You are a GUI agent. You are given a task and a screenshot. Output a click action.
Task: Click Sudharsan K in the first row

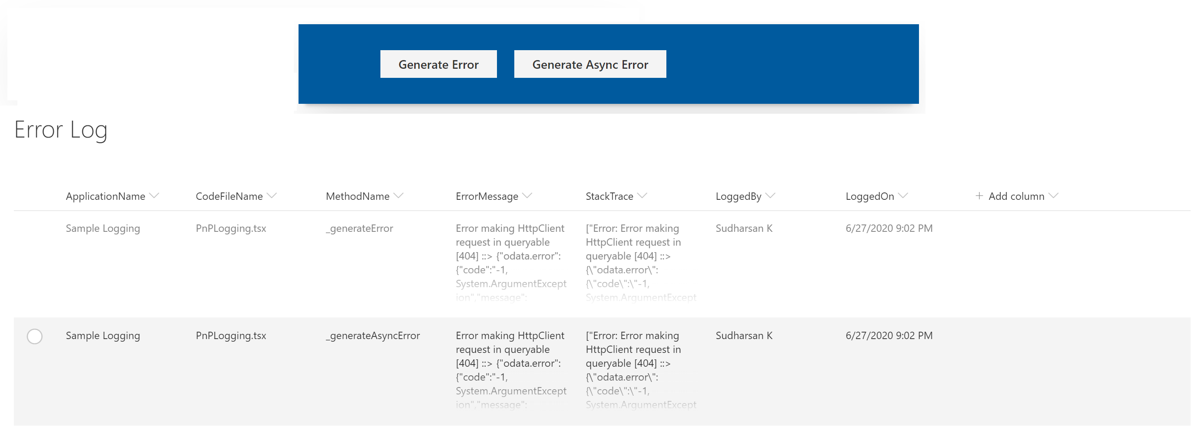point(744,228)
